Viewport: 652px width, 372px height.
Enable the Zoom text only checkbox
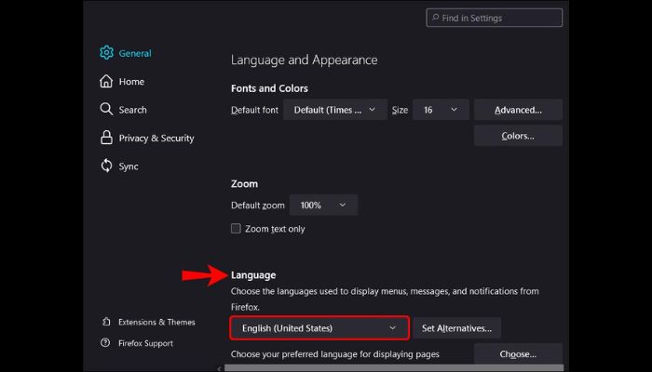pyautogui.click(x=236, y=229)
